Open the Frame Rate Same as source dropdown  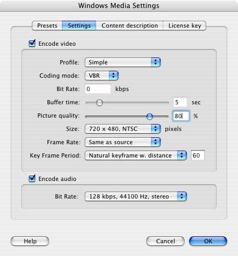click(123, 142)
